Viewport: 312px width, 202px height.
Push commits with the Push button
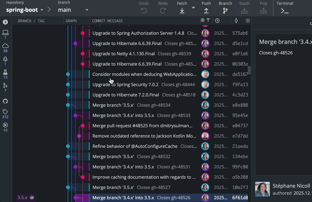(206, 8)
